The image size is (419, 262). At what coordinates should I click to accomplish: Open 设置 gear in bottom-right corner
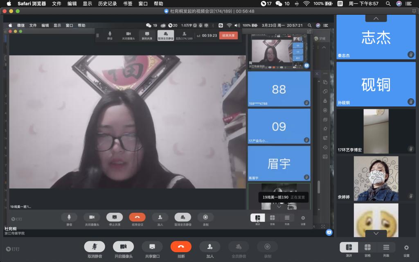[x=406, y=248]
